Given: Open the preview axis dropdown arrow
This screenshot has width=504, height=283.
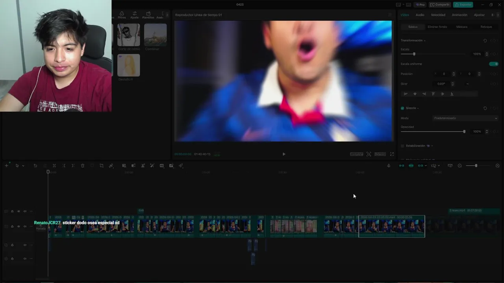Looking at the screenshot, I should (439, 166).
